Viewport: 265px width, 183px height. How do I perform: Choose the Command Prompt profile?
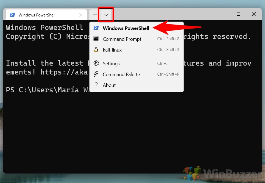tap(136, 39)
